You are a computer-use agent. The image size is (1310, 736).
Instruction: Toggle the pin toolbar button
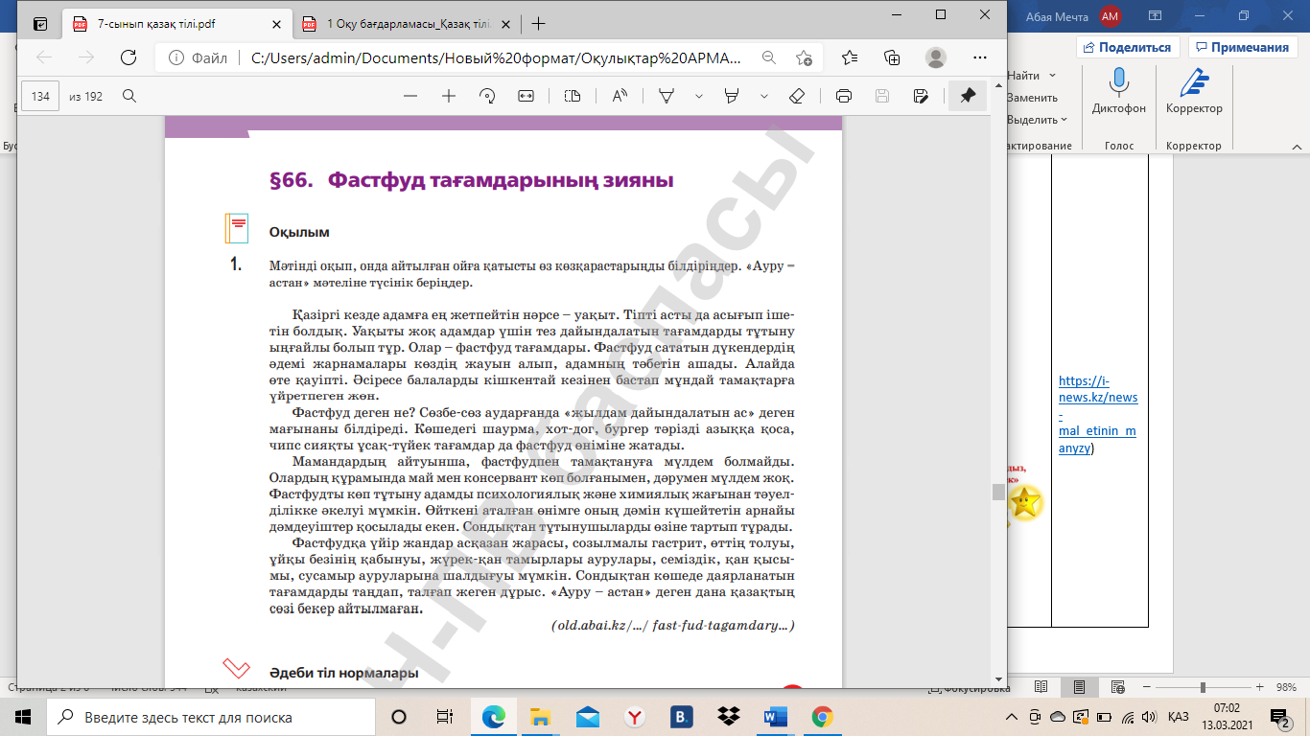click(968, 96)
